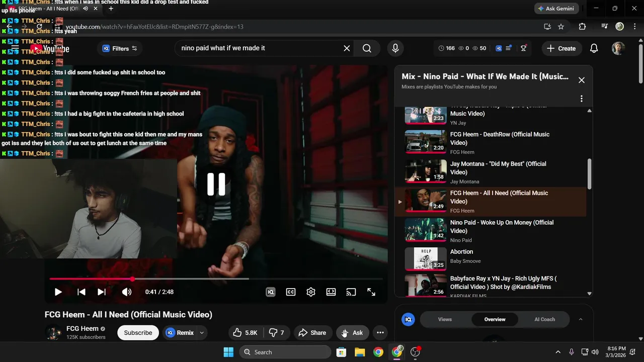Open the Windows Start menu
This screenshot has width=644, height=362.
[x=228, y=352]
